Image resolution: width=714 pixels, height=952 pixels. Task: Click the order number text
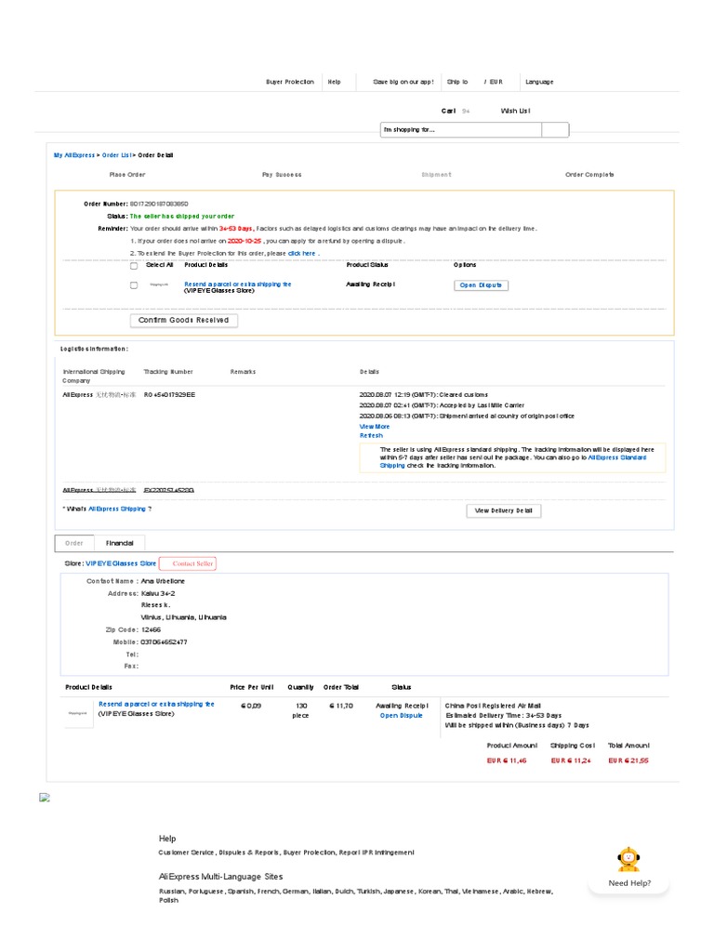[159, 204]
